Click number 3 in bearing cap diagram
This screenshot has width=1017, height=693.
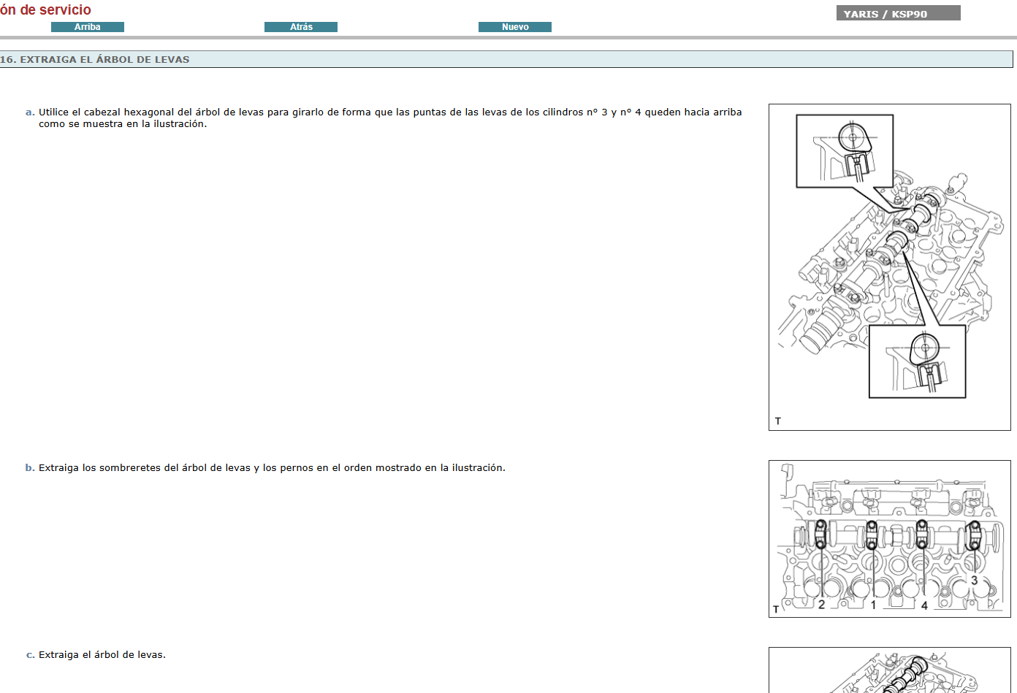click(x=974, y=581)
